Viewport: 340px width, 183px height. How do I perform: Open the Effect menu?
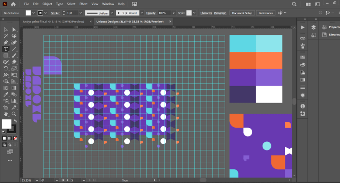83,4
